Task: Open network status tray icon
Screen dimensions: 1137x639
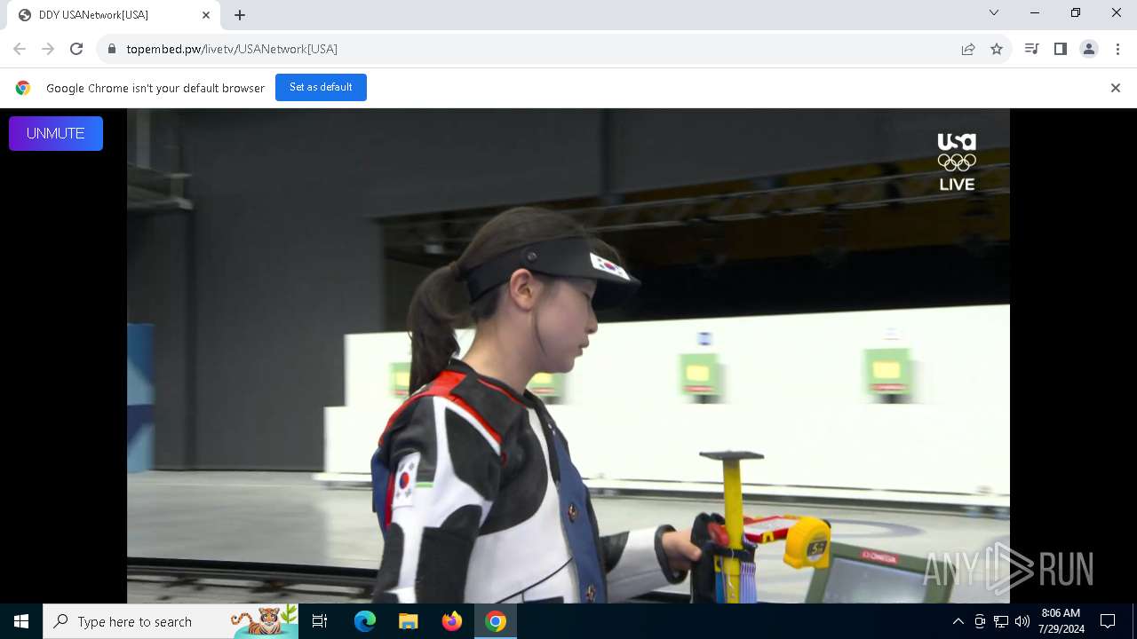Action: coord(1001,621)
